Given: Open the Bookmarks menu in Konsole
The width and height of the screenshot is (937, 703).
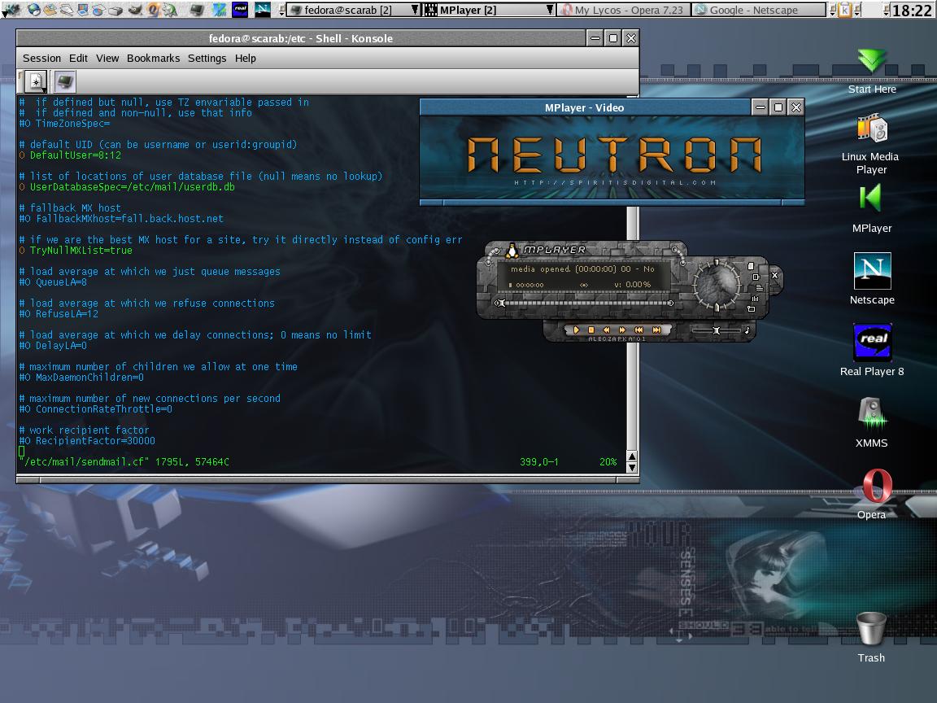Looking at the screenshot, I should [x=153, y=58].
